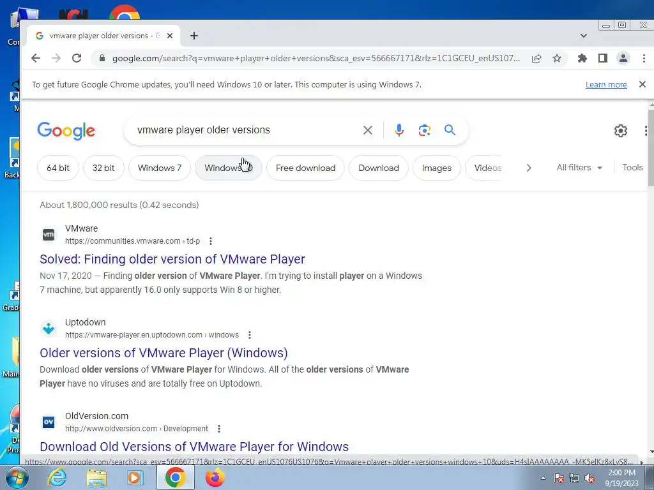654x490 pixels.
Task: Select the Download filter chip
Action: (x=378, y=168)
